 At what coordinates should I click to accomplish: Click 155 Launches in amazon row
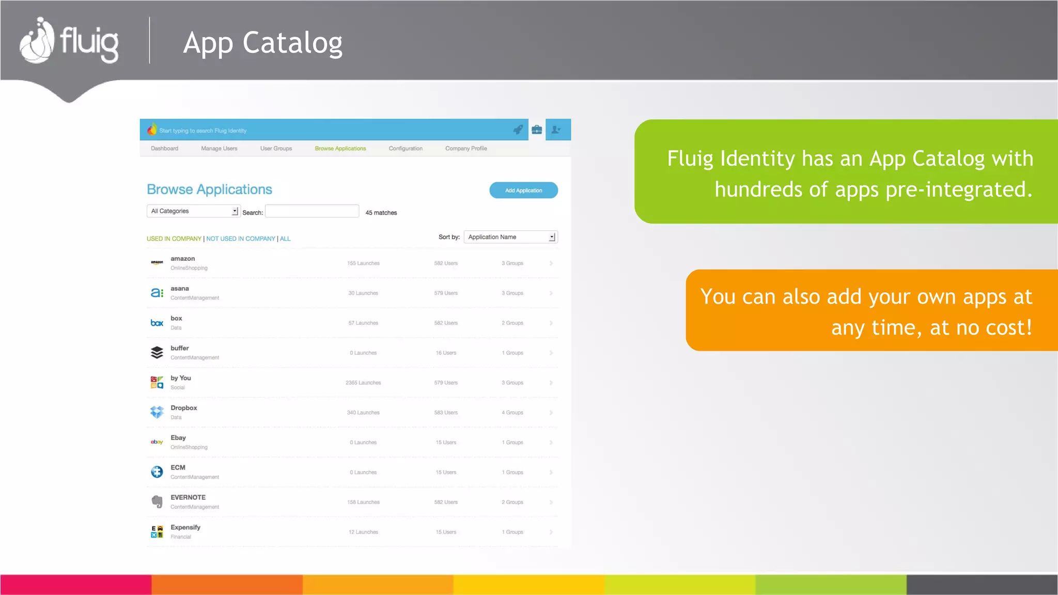(x=363, y=263)
